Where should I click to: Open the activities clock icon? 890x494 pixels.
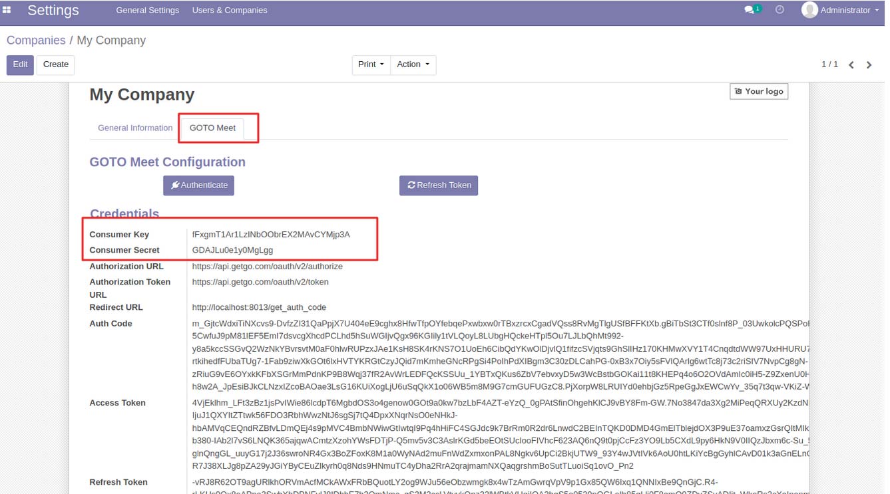[779, 10]
